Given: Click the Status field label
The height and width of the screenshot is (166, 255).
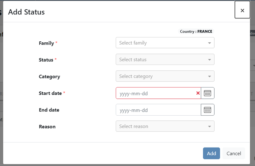Looking at the screenshot, I should [46, 60].
